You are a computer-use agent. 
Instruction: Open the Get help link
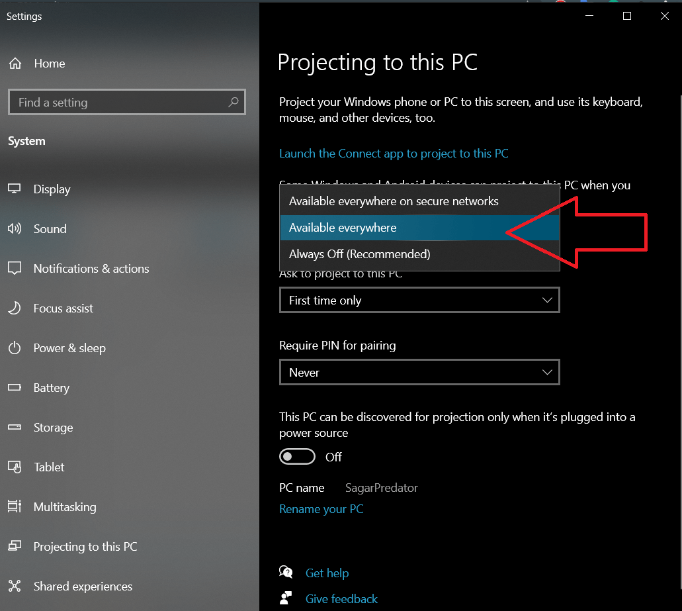coord(327,573)
